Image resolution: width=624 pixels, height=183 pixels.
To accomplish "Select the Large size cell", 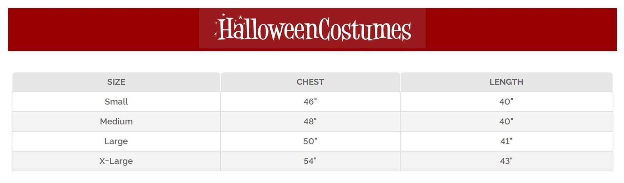I will point(116,141).
